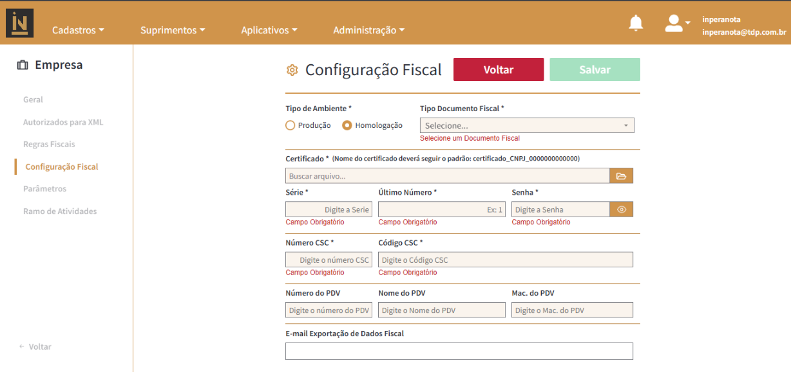
Task: Click the user profile avatar icon
Action: [674, 23]
